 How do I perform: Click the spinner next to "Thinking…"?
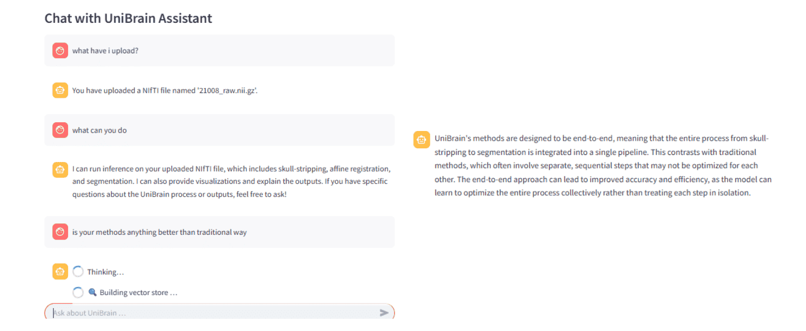78,272
